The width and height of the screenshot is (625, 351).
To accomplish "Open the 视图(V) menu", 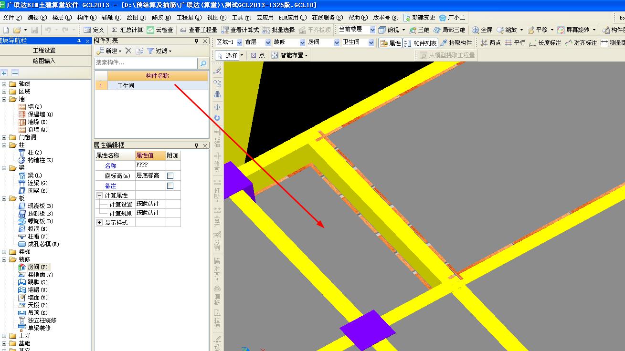I will tap(216, 18).
